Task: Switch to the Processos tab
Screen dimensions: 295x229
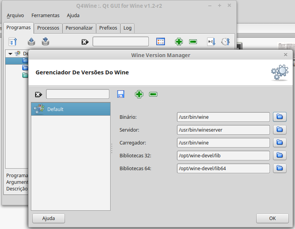Action: click(48, 28)
